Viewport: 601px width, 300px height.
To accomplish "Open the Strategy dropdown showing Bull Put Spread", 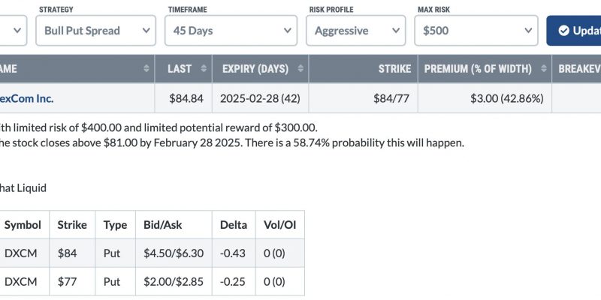I will click(x=96, y=31).
